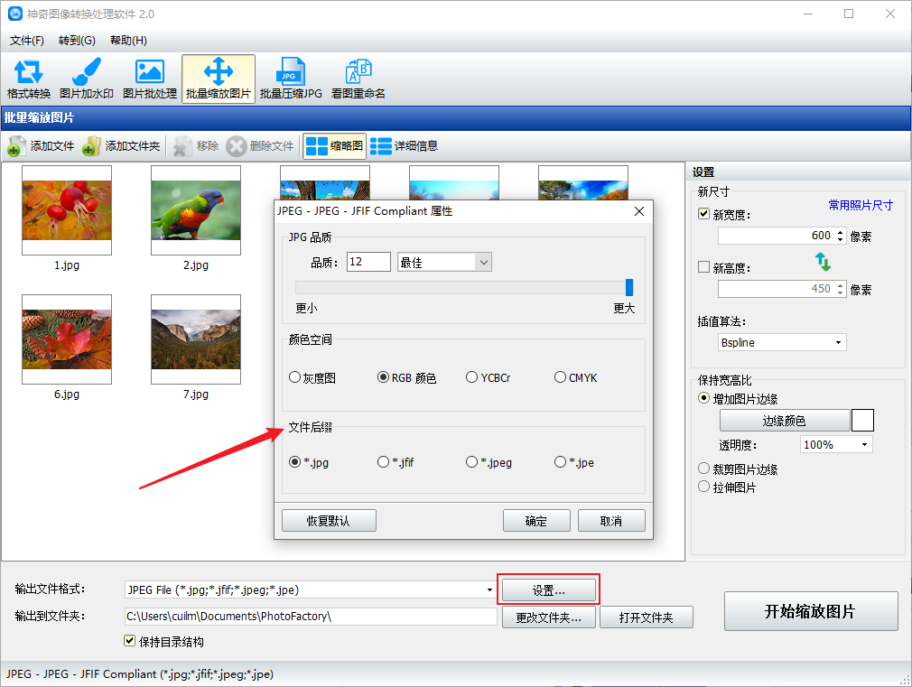Open the 转到(G) menu
912x687 pixels.
click(77, 40)
